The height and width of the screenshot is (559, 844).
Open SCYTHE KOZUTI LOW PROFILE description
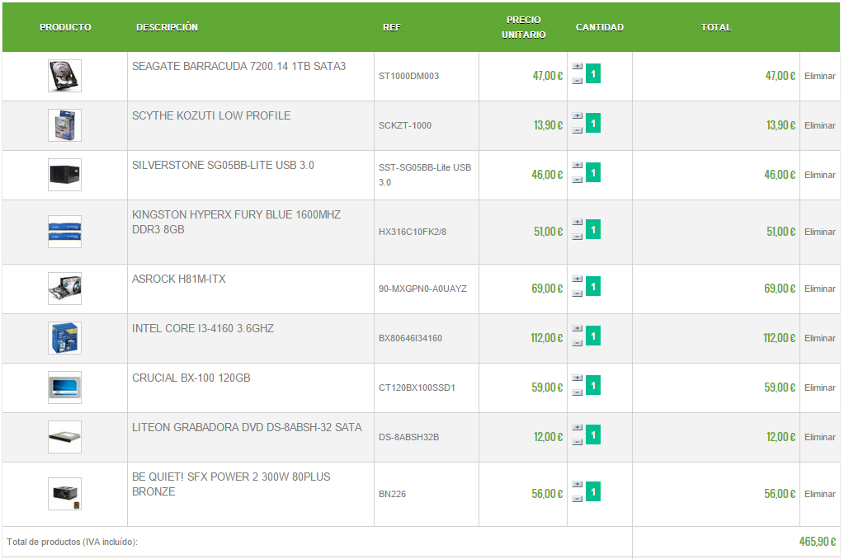coord(211,115)
